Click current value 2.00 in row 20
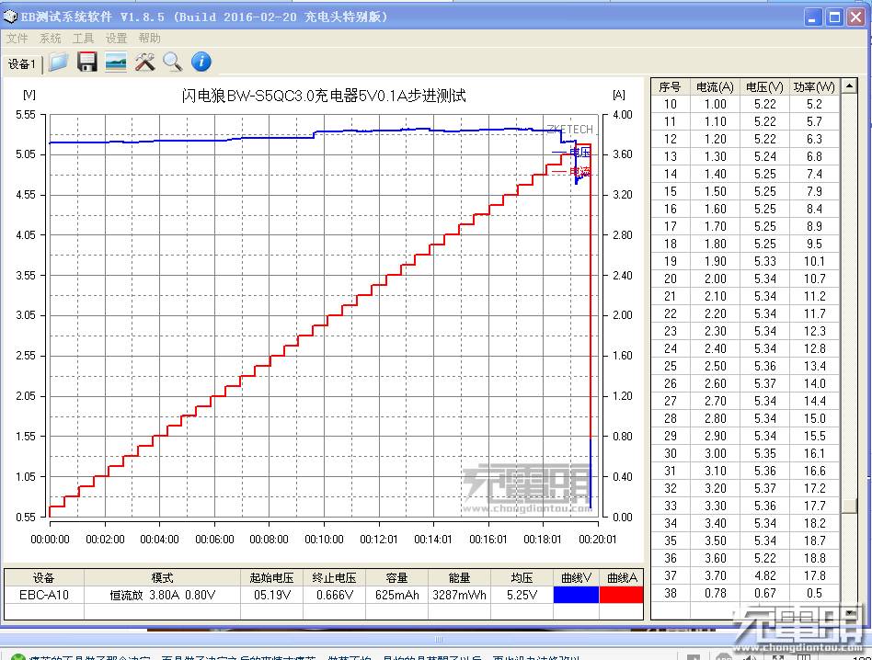Image resolution: width=872 pixels, height=660 pixels. pos(716,279)
